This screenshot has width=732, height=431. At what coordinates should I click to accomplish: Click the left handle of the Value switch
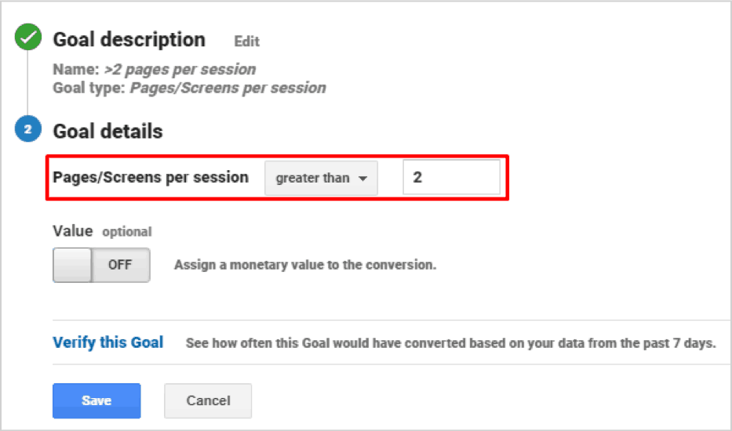click(x=72, y=265)
